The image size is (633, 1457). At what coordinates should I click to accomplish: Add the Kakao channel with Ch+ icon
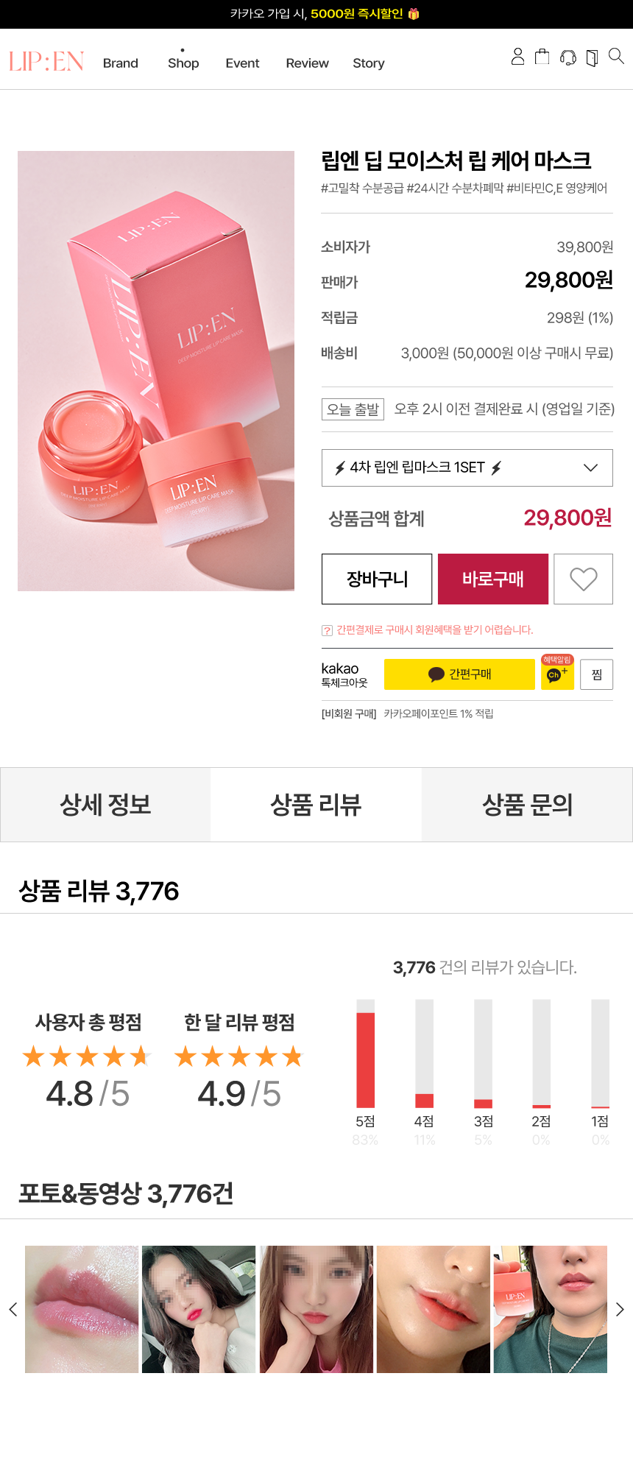pos(557,674)
